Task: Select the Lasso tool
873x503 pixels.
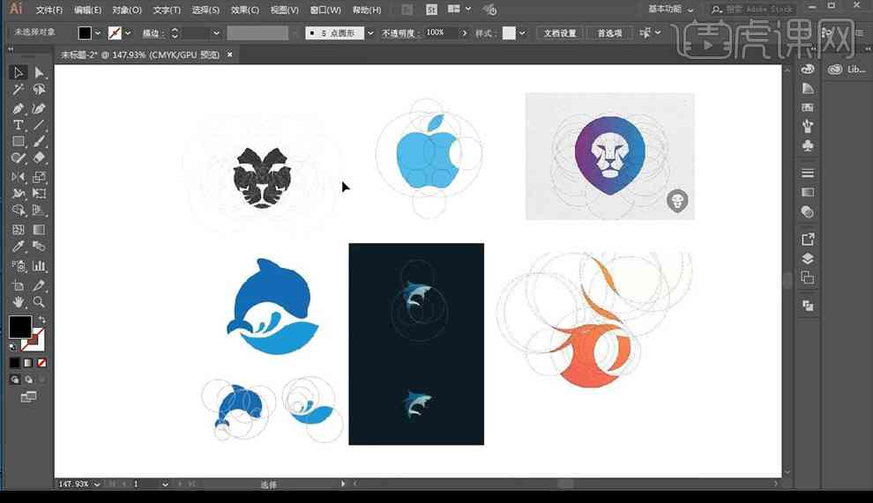Action: pos(39,90)
